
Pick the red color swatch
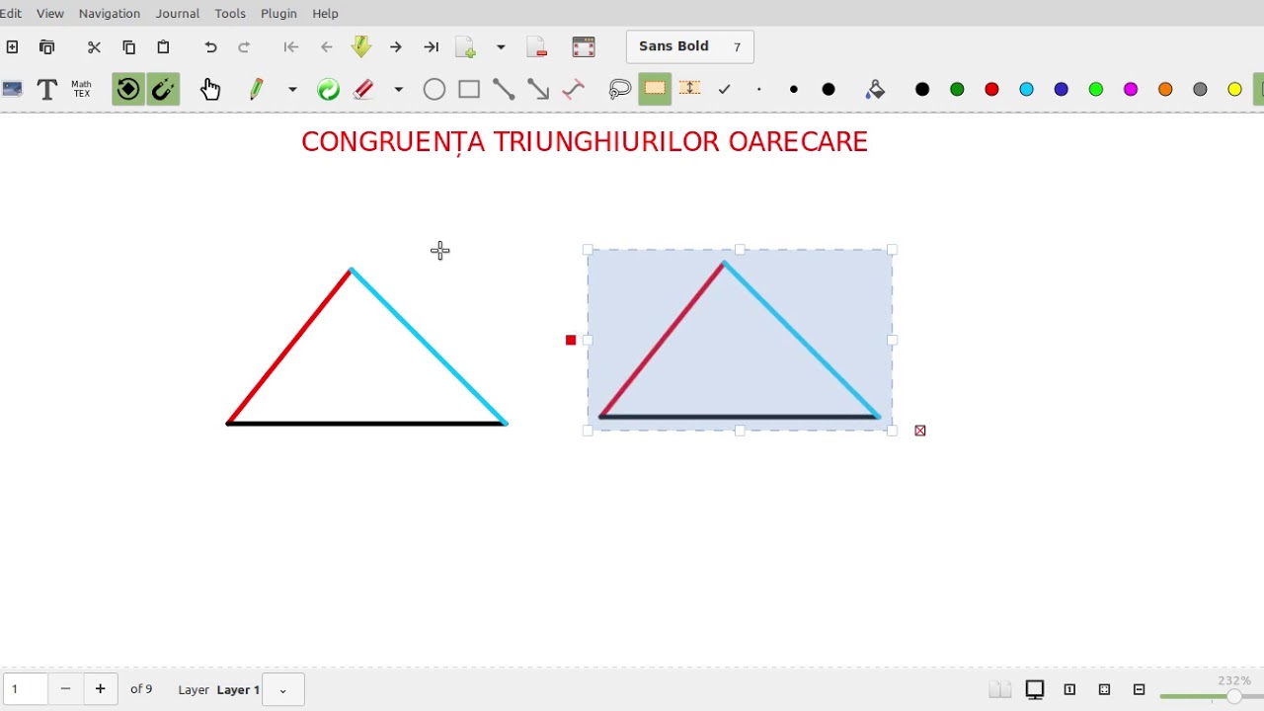991,89
